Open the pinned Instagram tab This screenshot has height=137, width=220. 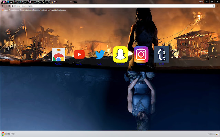pos(4,2)
